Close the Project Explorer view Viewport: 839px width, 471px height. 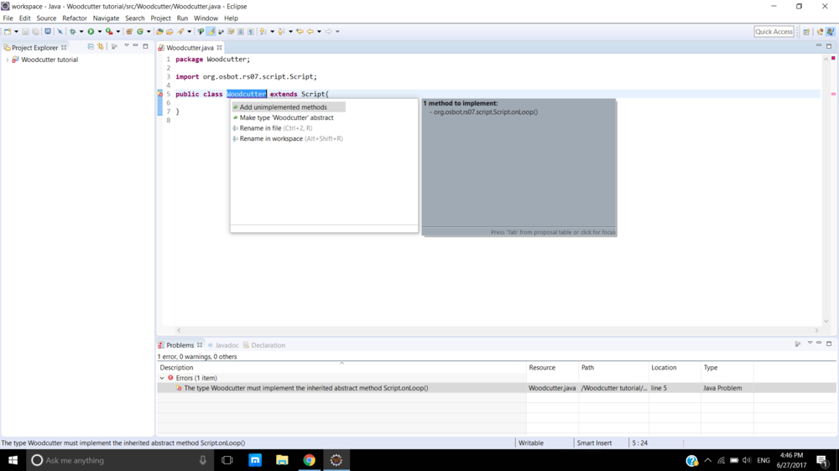(x=64, y=48)
